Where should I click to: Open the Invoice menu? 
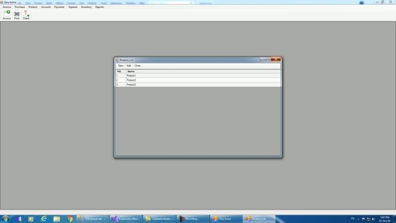tap(7, 7)
